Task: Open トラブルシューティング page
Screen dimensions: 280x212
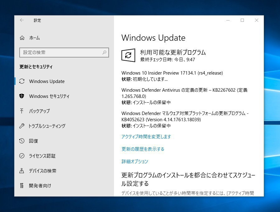Action: pyautogui.click(x=47, y=126)
